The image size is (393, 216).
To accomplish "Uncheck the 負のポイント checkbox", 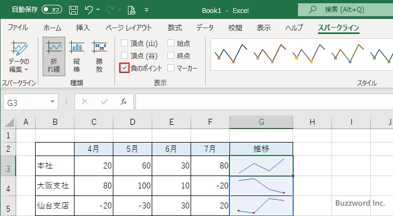I will (124, 67).
